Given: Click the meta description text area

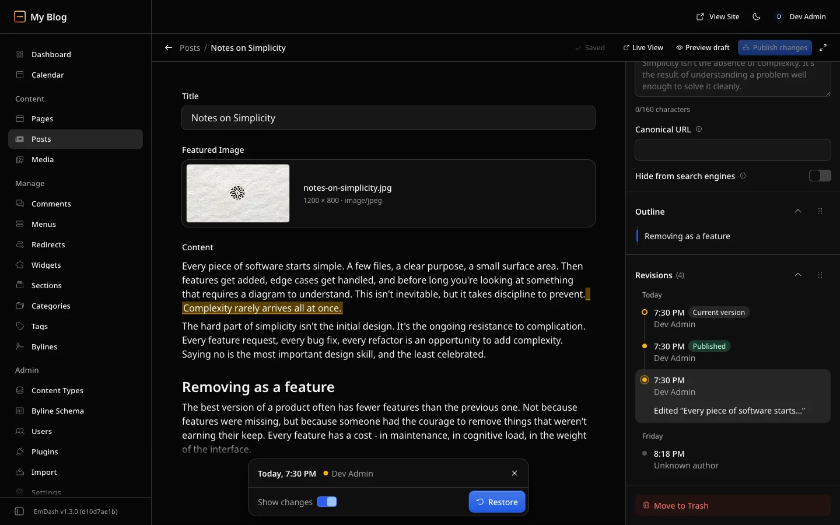Looking at the screenshot, I should pos(733,79).
